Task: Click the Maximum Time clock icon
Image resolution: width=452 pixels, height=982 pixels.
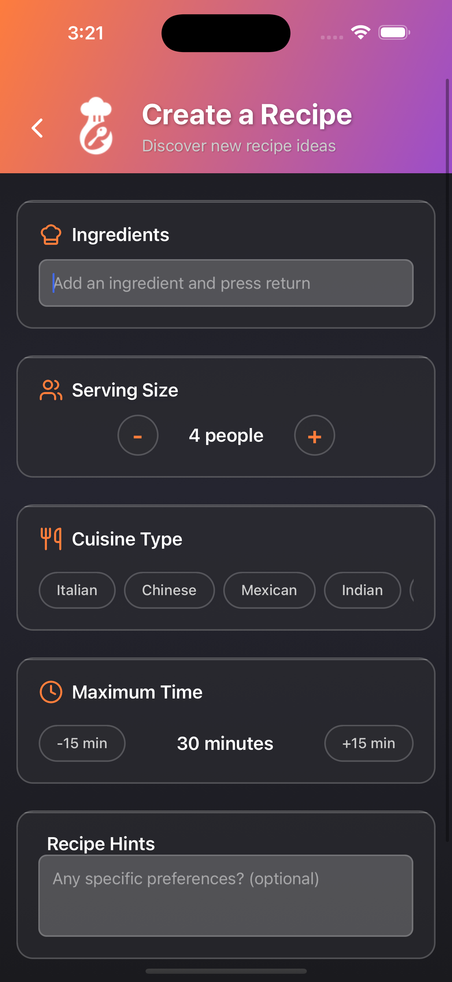Action: [51, 692]
